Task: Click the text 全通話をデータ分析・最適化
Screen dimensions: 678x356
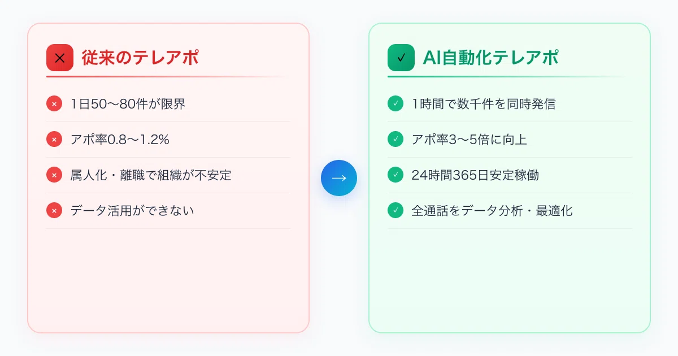Action: pyautogui.click(x=492, y=211)
